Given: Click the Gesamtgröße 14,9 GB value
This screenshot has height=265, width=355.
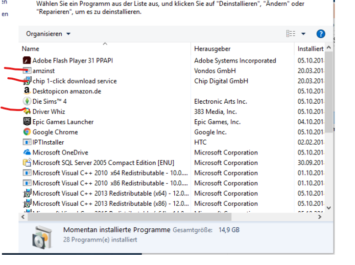Looking at the screenshot, I should click(x=229, y=230).
